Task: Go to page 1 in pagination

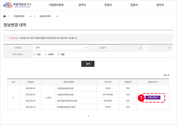Action: [88, 116]
